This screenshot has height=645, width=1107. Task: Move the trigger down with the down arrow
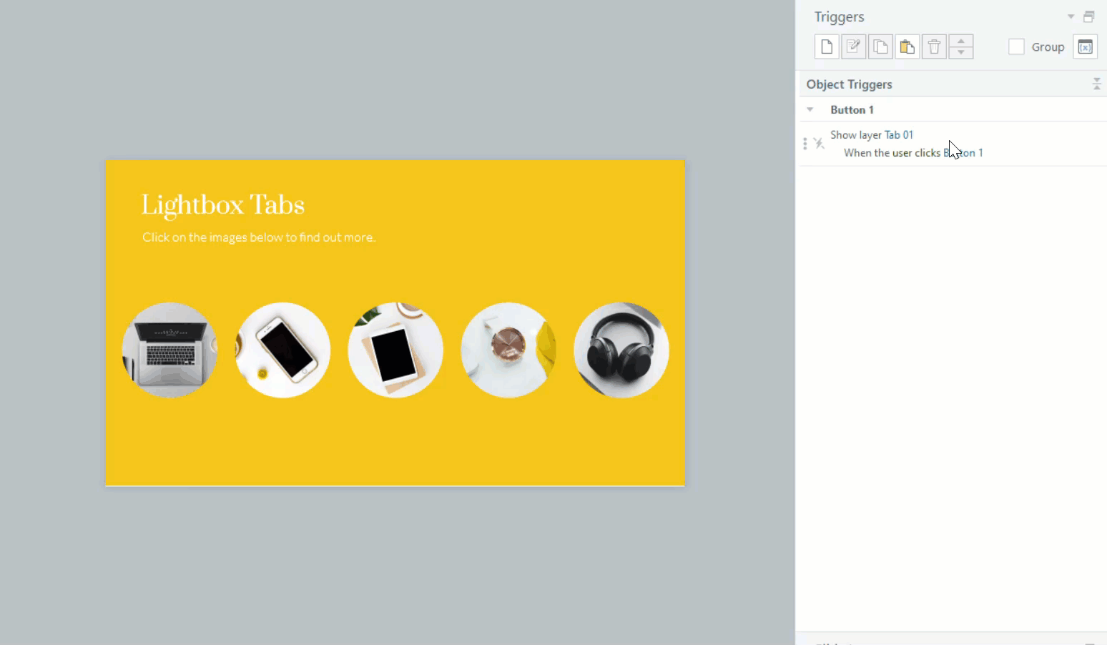pyautogui.click(x=961, y=53)
